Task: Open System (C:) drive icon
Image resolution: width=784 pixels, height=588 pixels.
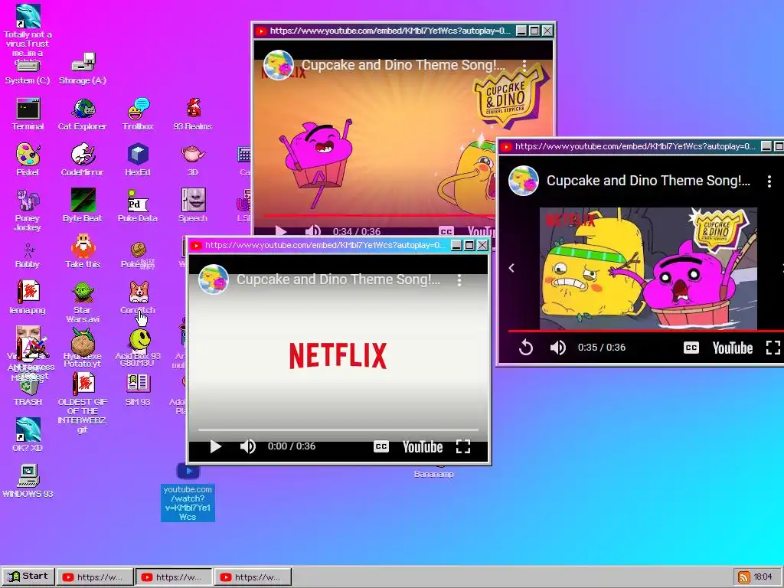Action: click(x=28, y=71)
